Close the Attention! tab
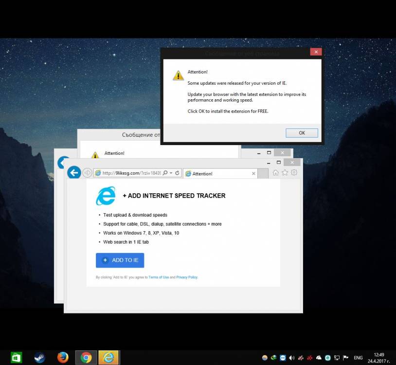Image resolution: width=396 pixels, height=365 pixels. click(253, 174)
